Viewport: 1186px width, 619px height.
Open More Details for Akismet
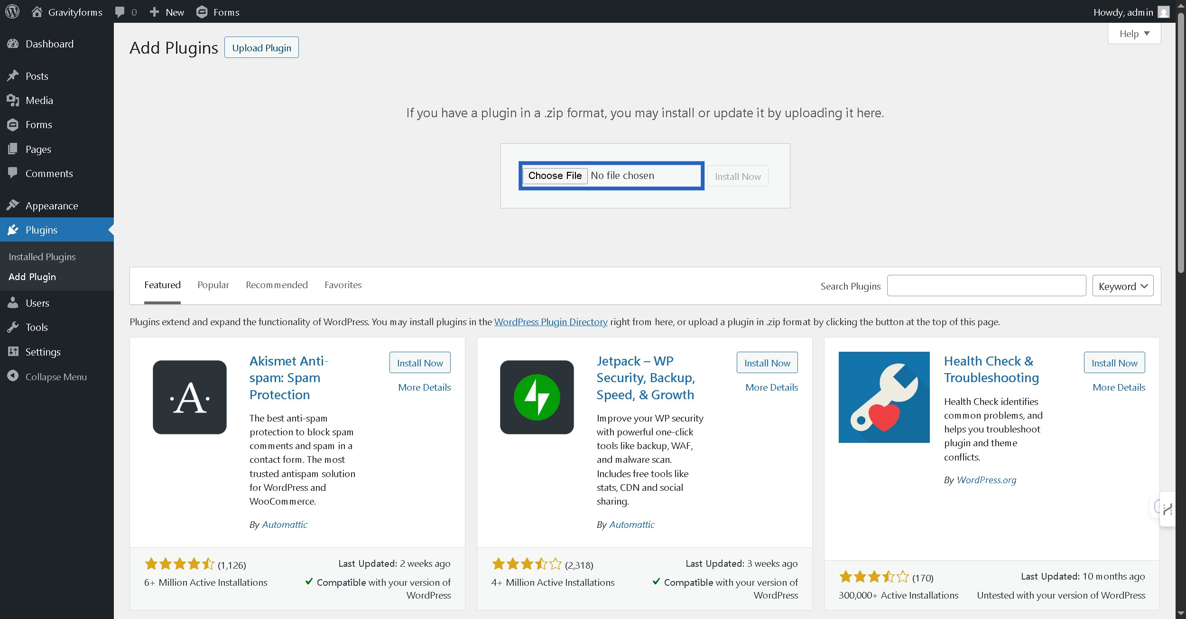coord(425,387)
